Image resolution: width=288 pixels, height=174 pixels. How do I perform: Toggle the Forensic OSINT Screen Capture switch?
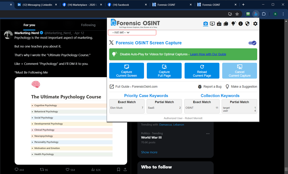pos(252,43)
